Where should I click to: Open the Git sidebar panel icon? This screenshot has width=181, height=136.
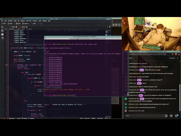coord(2,35)
